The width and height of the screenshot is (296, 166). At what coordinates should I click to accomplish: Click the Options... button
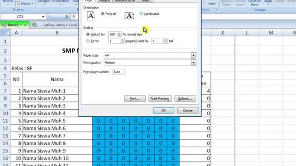(185, 99)
